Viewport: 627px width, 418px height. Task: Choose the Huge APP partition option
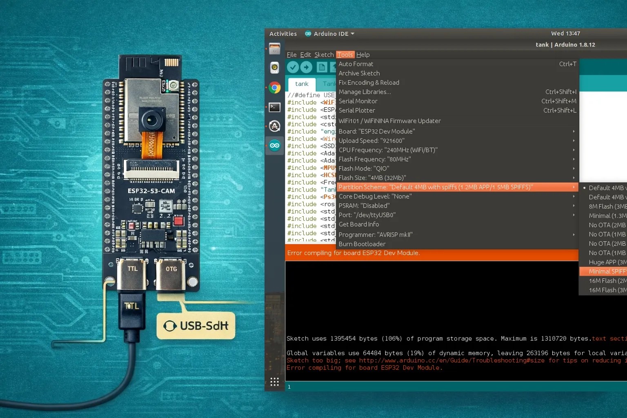click(x=607, y=262)
